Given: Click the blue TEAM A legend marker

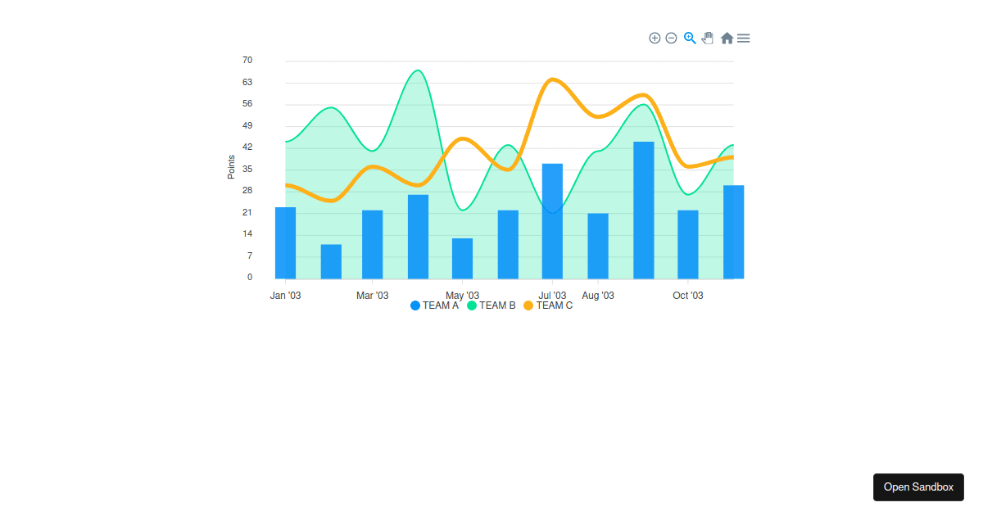Looking at the screenshot, I should coord(415,306).
